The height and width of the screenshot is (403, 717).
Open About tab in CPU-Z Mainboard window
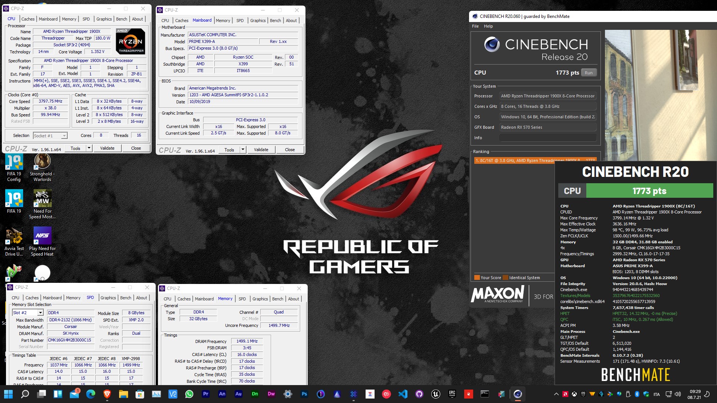[x=291, y=21]
